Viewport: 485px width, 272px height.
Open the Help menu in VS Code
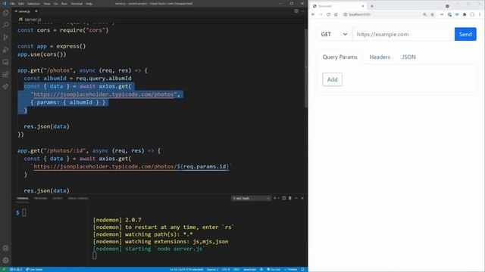point(89,4)
